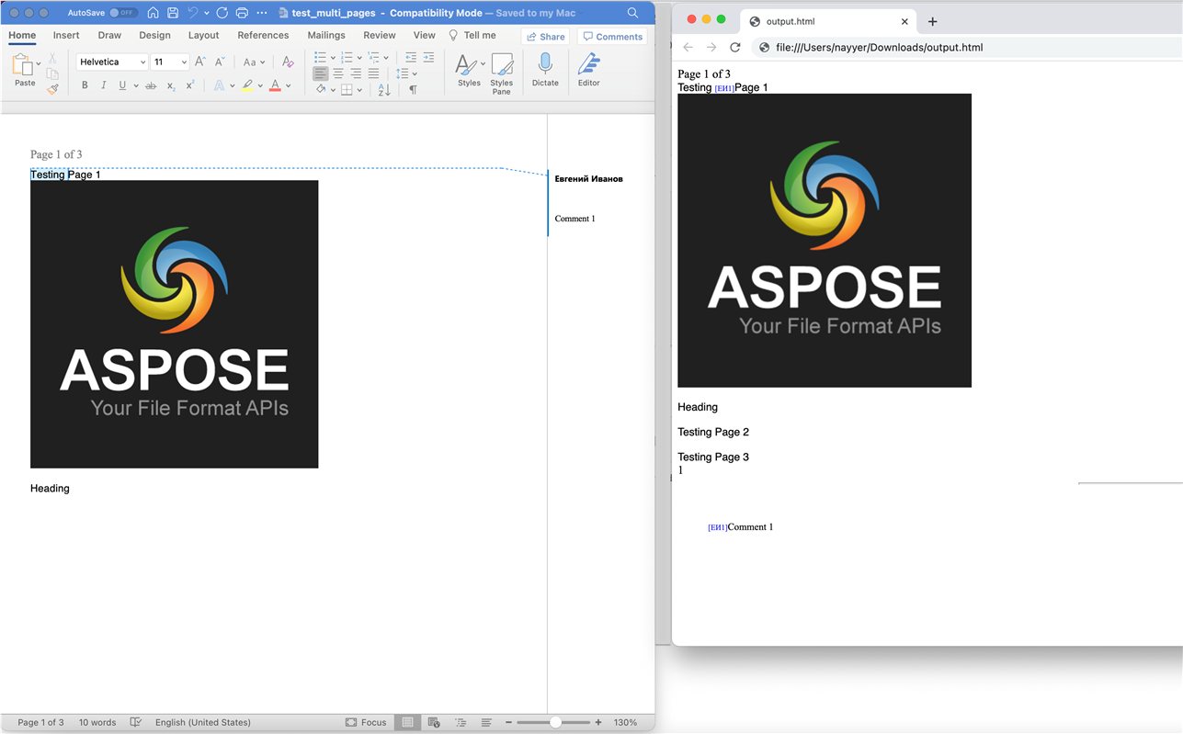Click the zoom slider in status bar
Viewport: 1183px width, 734px height.
pyautogui.click(x=555, y=722)
